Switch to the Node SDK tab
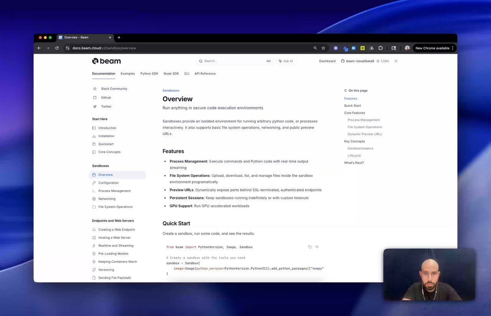 click(171, 73)
